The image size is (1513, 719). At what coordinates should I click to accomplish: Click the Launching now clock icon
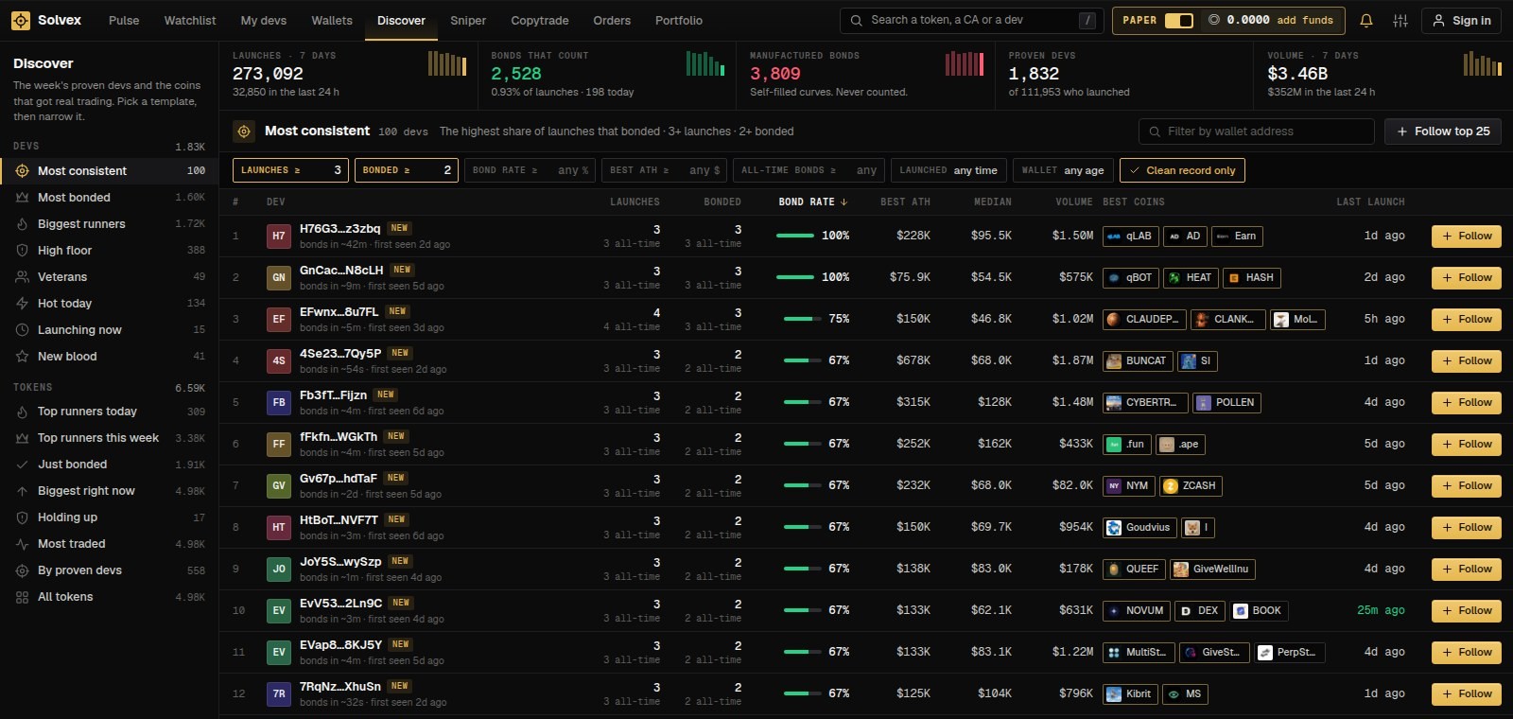[x=22, y=330]
